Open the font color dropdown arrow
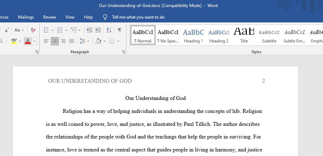Image resolution: width=323 pixels, height=156 pixels. click(x=34, y=41)
